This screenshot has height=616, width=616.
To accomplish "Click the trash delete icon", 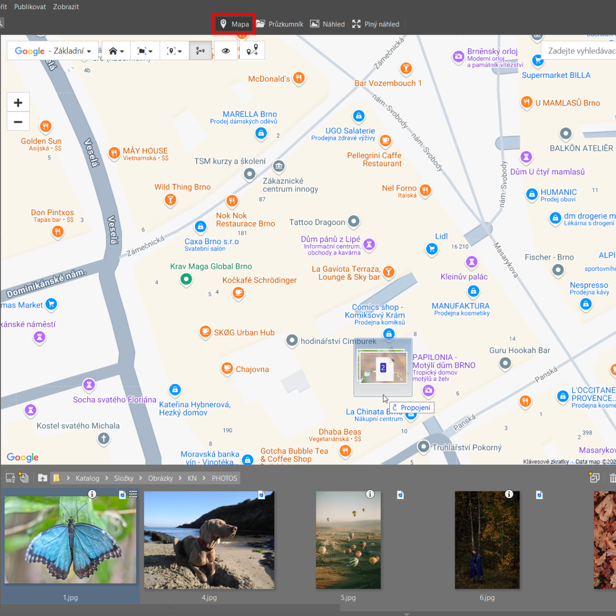I will tap(613, 478).
